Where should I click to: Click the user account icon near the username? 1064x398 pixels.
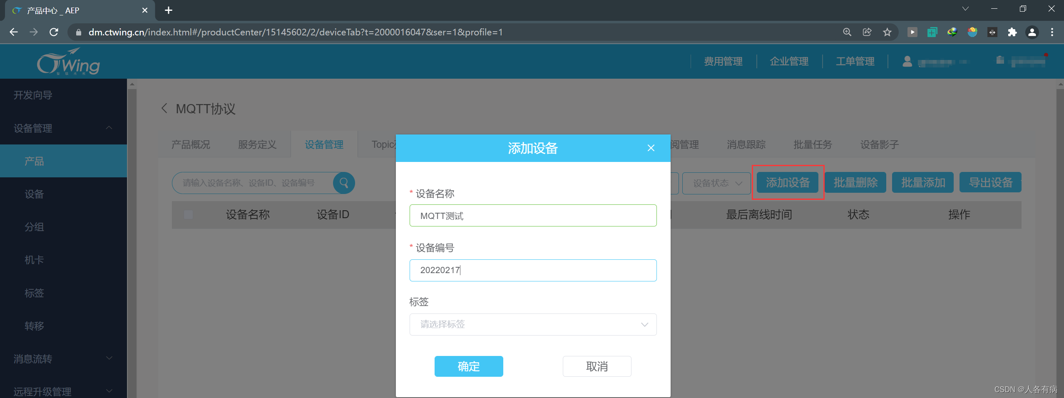coord(907,61)
